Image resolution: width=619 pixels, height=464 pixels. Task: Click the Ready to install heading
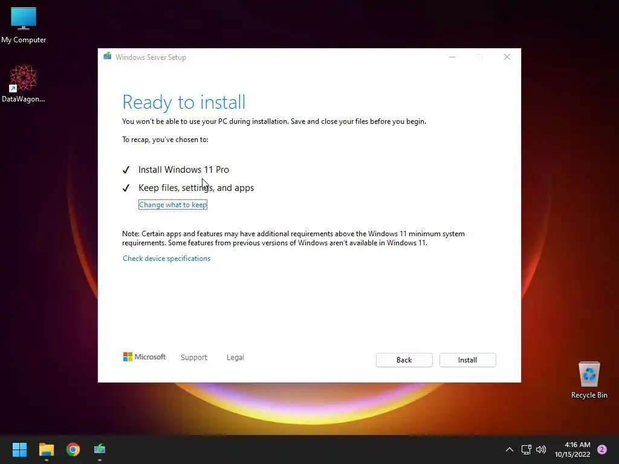[x=184, y=101]
